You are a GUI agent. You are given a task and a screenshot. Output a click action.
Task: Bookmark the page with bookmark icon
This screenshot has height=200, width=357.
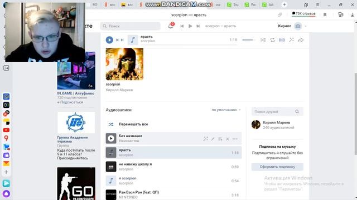point(325,15)
